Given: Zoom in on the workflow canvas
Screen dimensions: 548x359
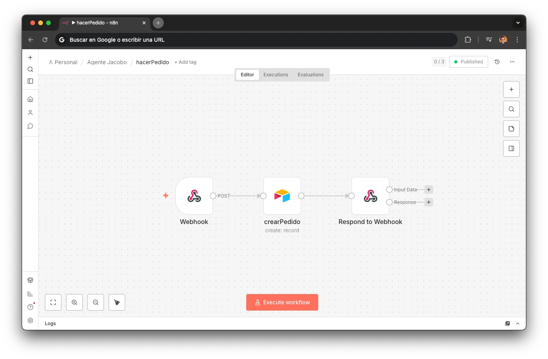Looking at the screenshot, I should (74, 302).
